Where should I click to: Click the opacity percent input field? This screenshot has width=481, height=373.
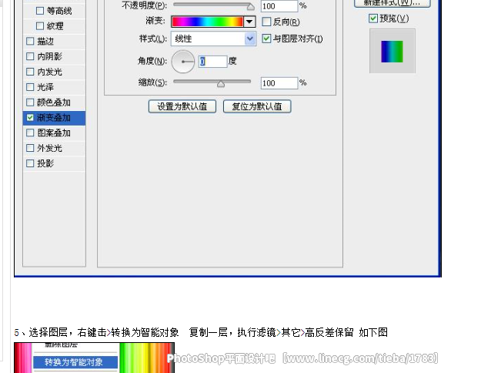tap(279, 6)
